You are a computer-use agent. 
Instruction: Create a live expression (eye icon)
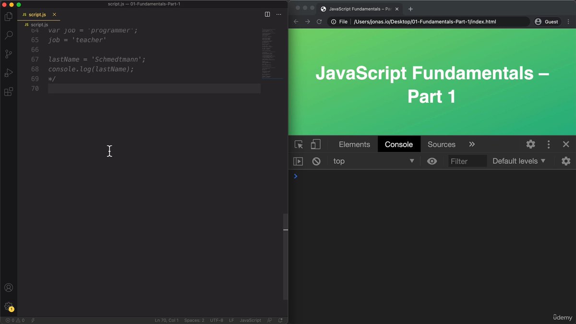coord(432,161)
